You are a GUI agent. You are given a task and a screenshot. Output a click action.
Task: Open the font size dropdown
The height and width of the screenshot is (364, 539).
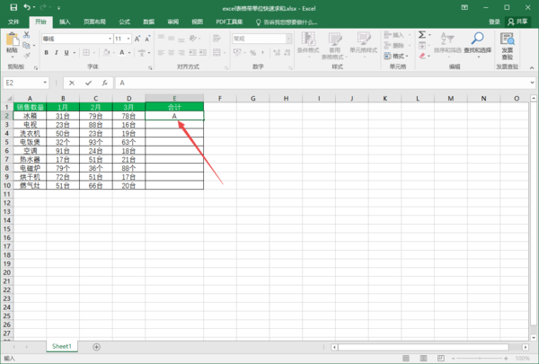130,39
